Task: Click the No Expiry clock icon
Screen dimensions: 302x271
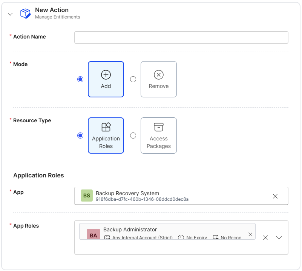Action: [181, 238]
